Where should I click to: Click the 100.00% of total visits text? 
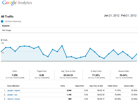[13, 22]
